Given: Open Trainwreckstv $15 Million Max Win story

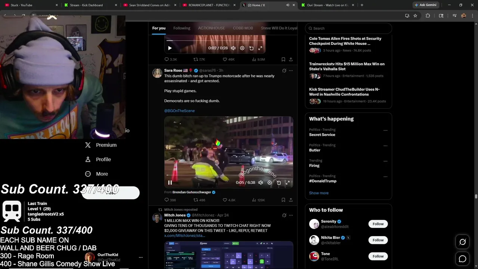Looking at the screenshot, I should 348,69.
